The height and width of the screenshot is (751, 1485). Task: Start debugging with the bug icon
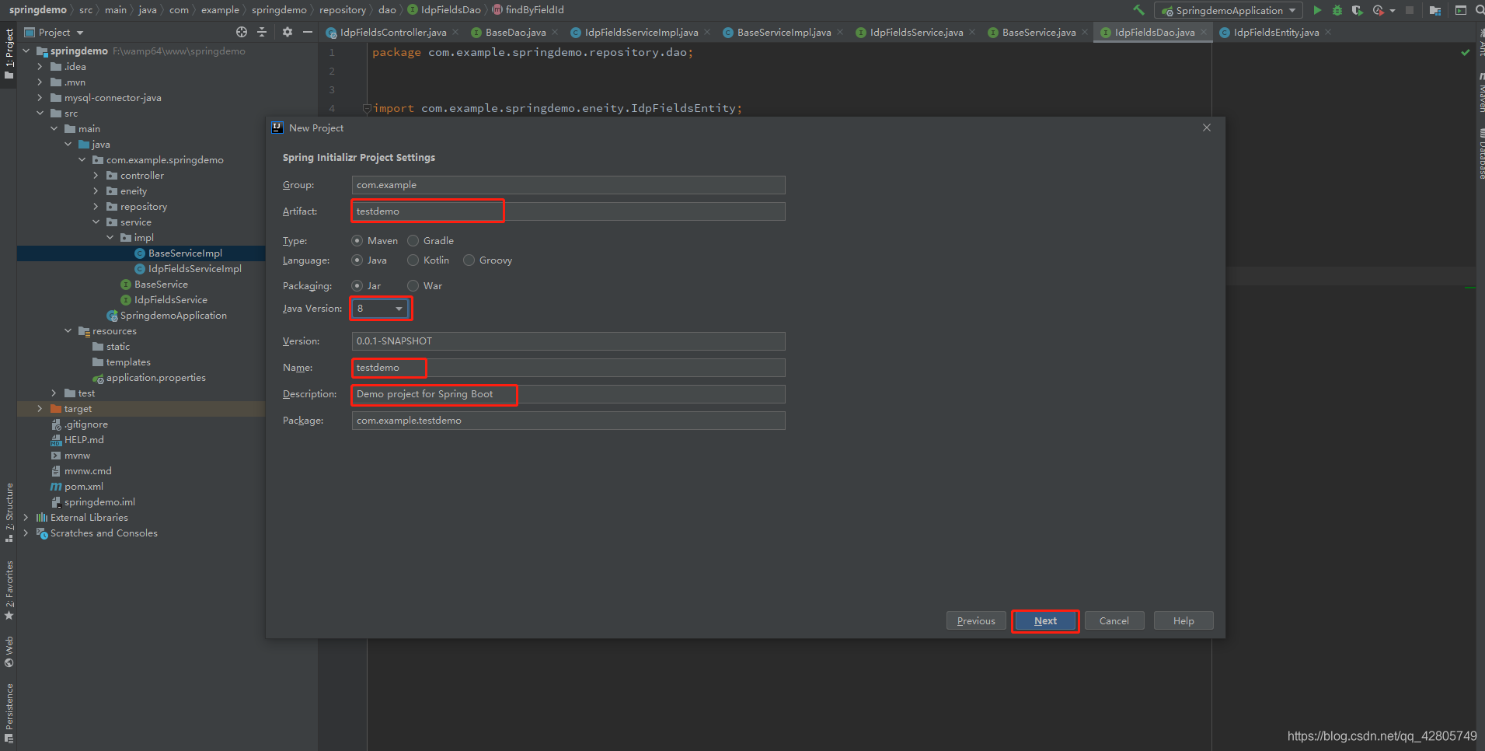(1337, 10)
